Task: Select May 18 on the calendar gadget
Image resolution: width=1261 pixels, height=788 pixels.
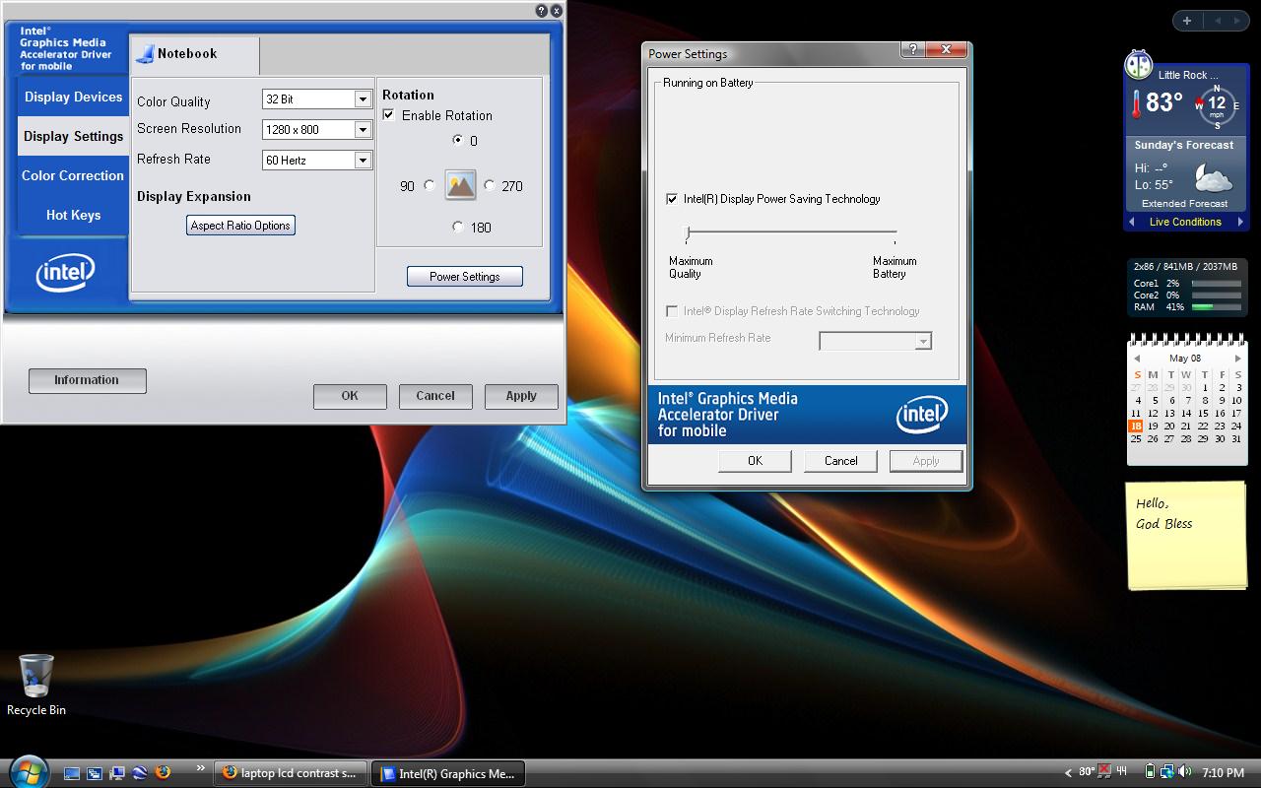Action: pyautogui.click(x=1136, y=427)
